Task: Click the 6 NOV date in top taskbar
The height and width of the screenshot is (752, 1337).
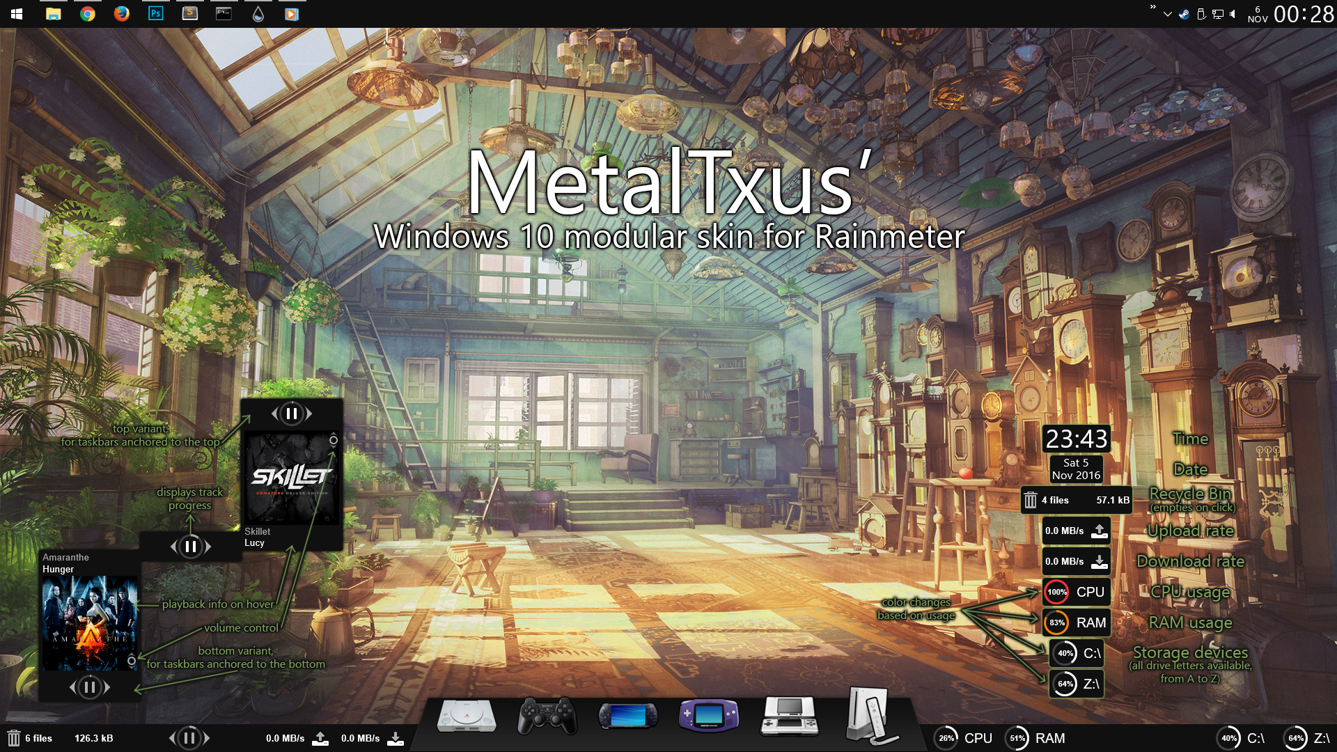Action: (1258, 15)
